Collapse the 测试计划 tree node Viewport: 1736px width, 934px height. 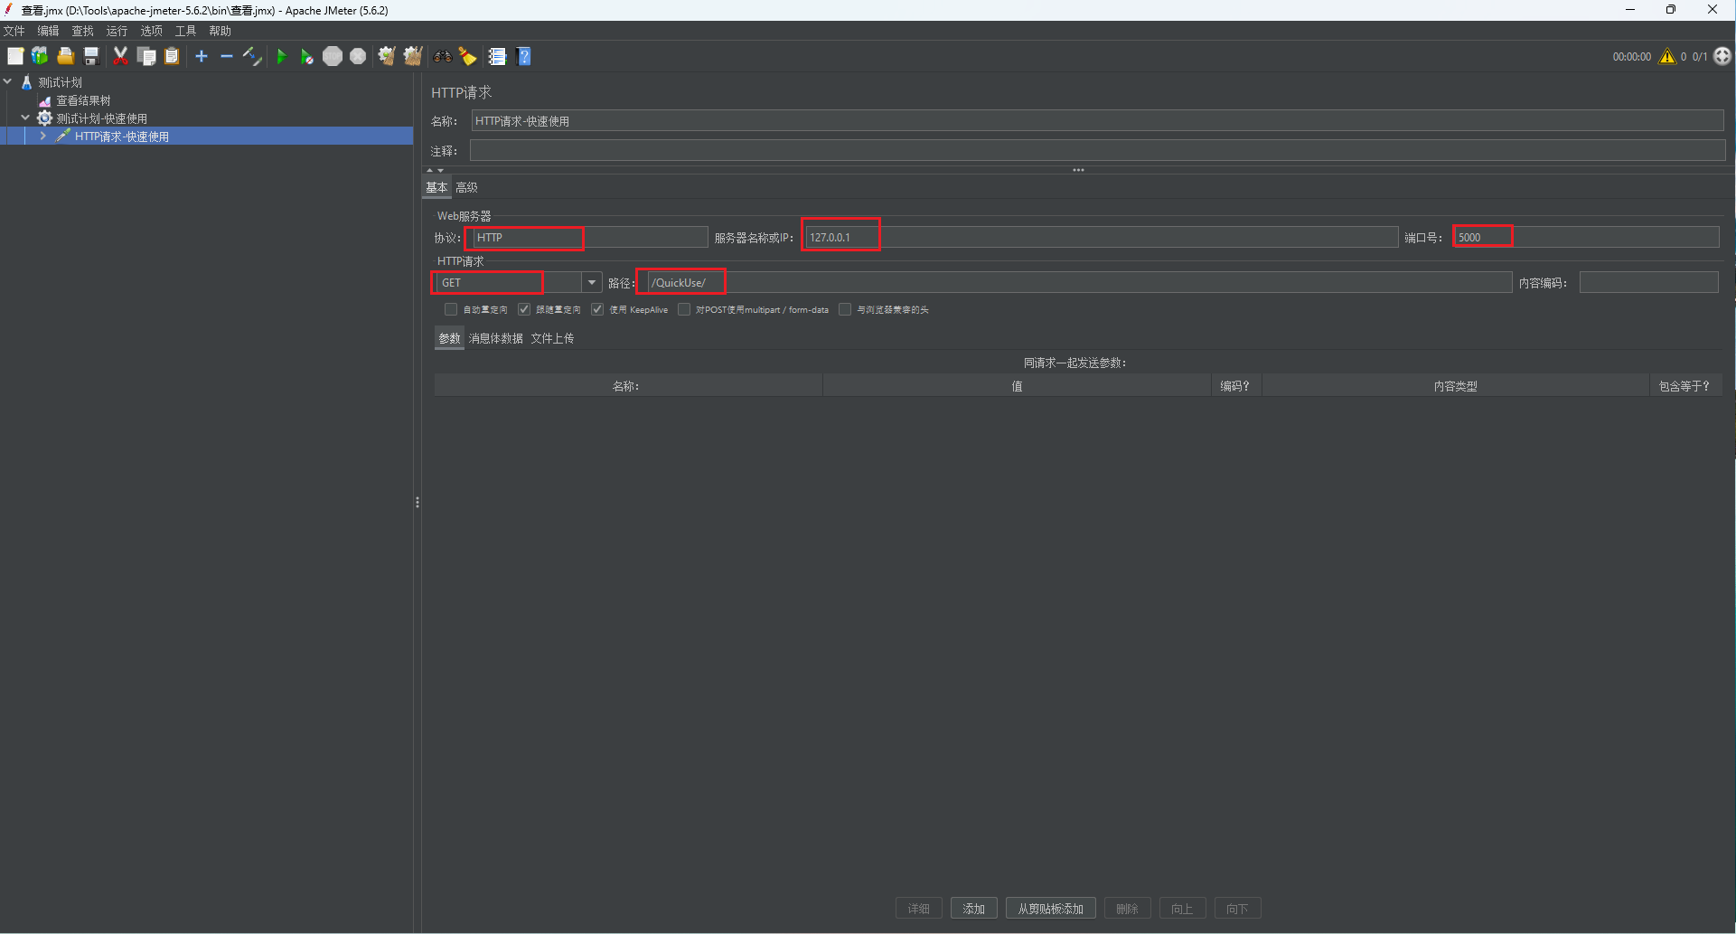8,81
